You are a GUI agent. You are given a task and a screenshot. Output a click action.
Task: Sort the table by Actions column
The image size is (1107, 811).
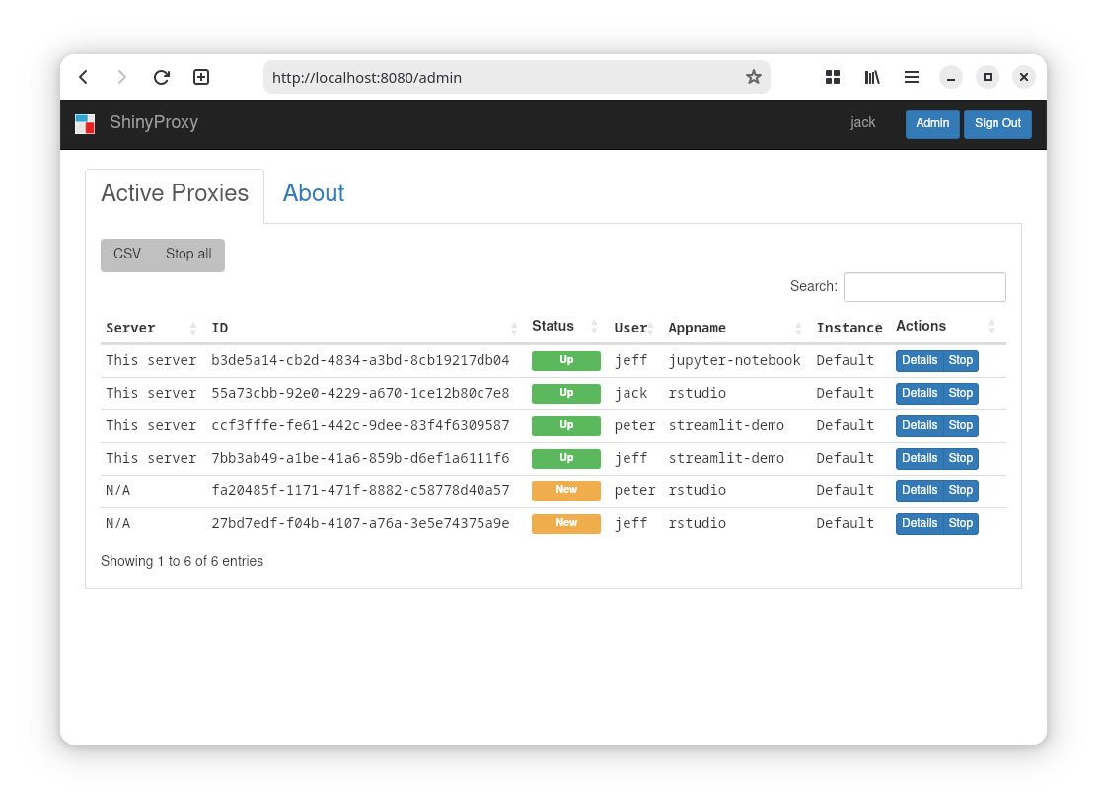946,327
